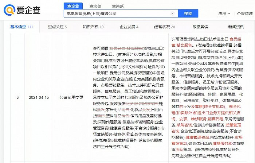Click the 经营范围变更 cell

[x=71, y=97]
